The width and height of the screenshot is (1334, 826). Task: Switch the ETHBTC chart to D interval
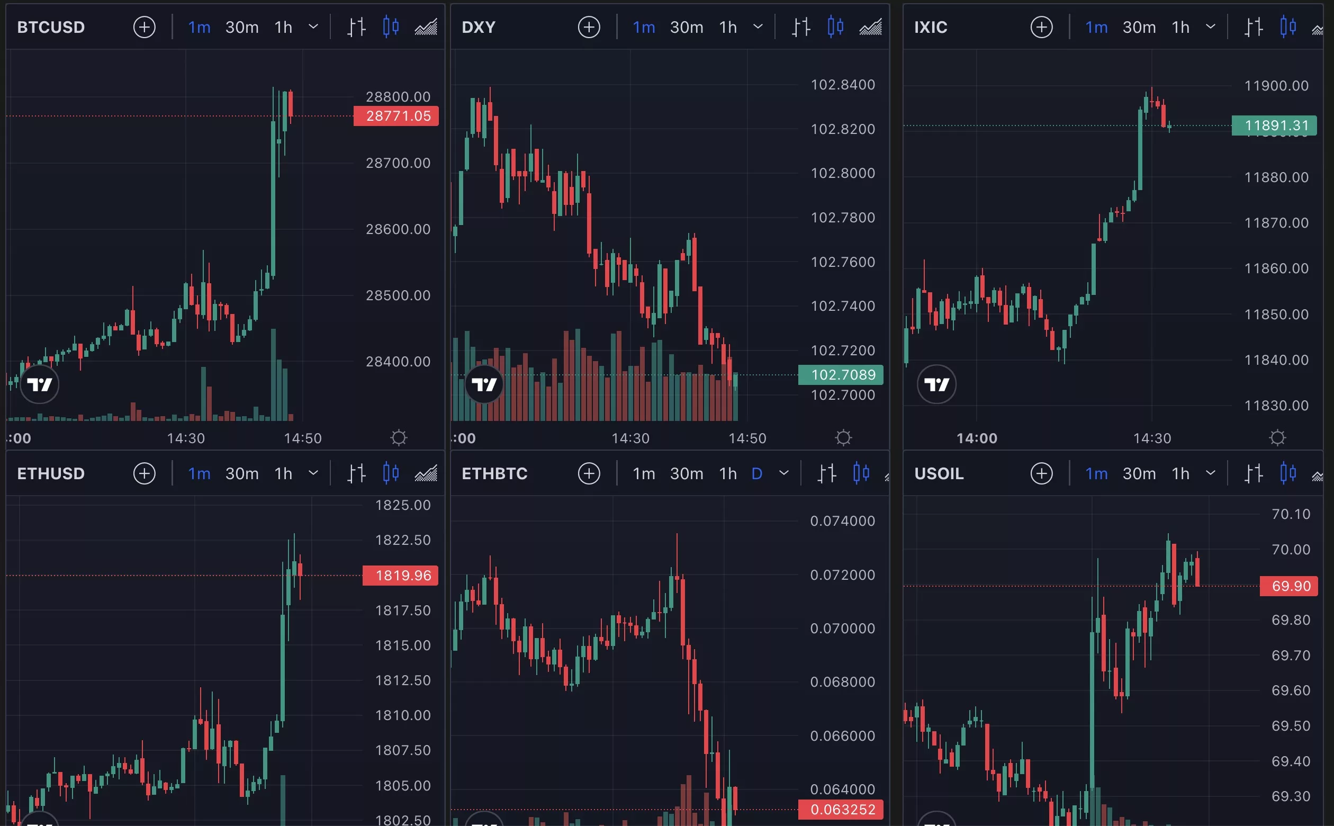[757, 474]
